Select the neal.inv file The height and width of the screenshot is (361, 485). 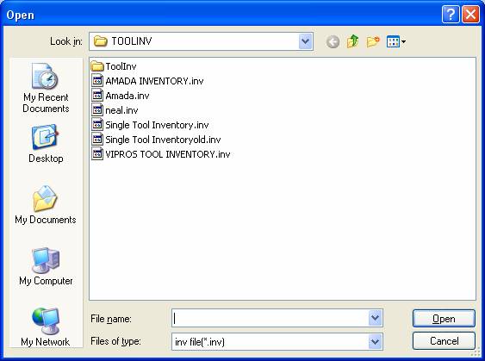(115, 110)
